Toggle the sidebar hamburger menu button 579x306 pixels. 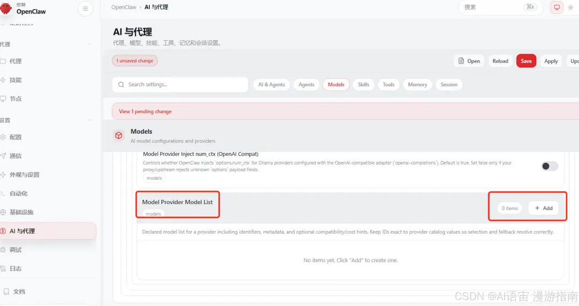(85, 9)
